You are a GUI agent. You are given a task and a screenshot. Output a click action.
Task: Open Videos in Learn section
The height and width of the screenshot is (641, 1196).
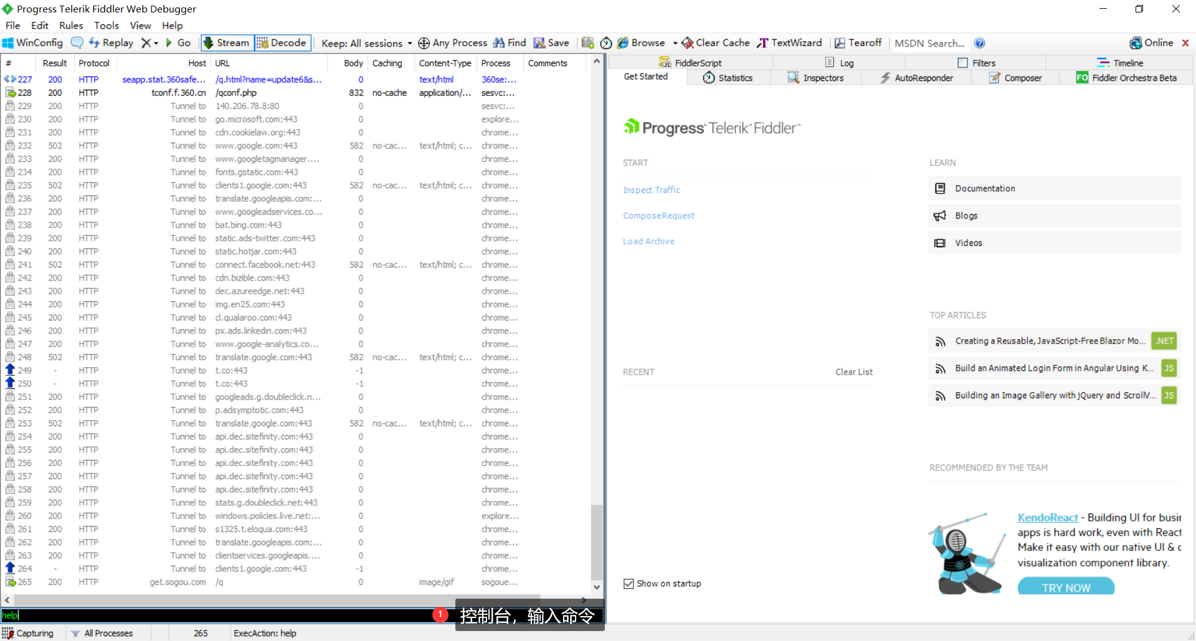point(1054,243)
